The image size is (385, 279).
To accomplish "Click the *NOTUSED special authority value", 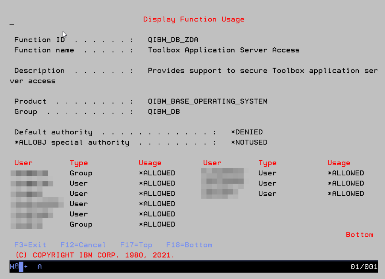I will click(249, 142).
